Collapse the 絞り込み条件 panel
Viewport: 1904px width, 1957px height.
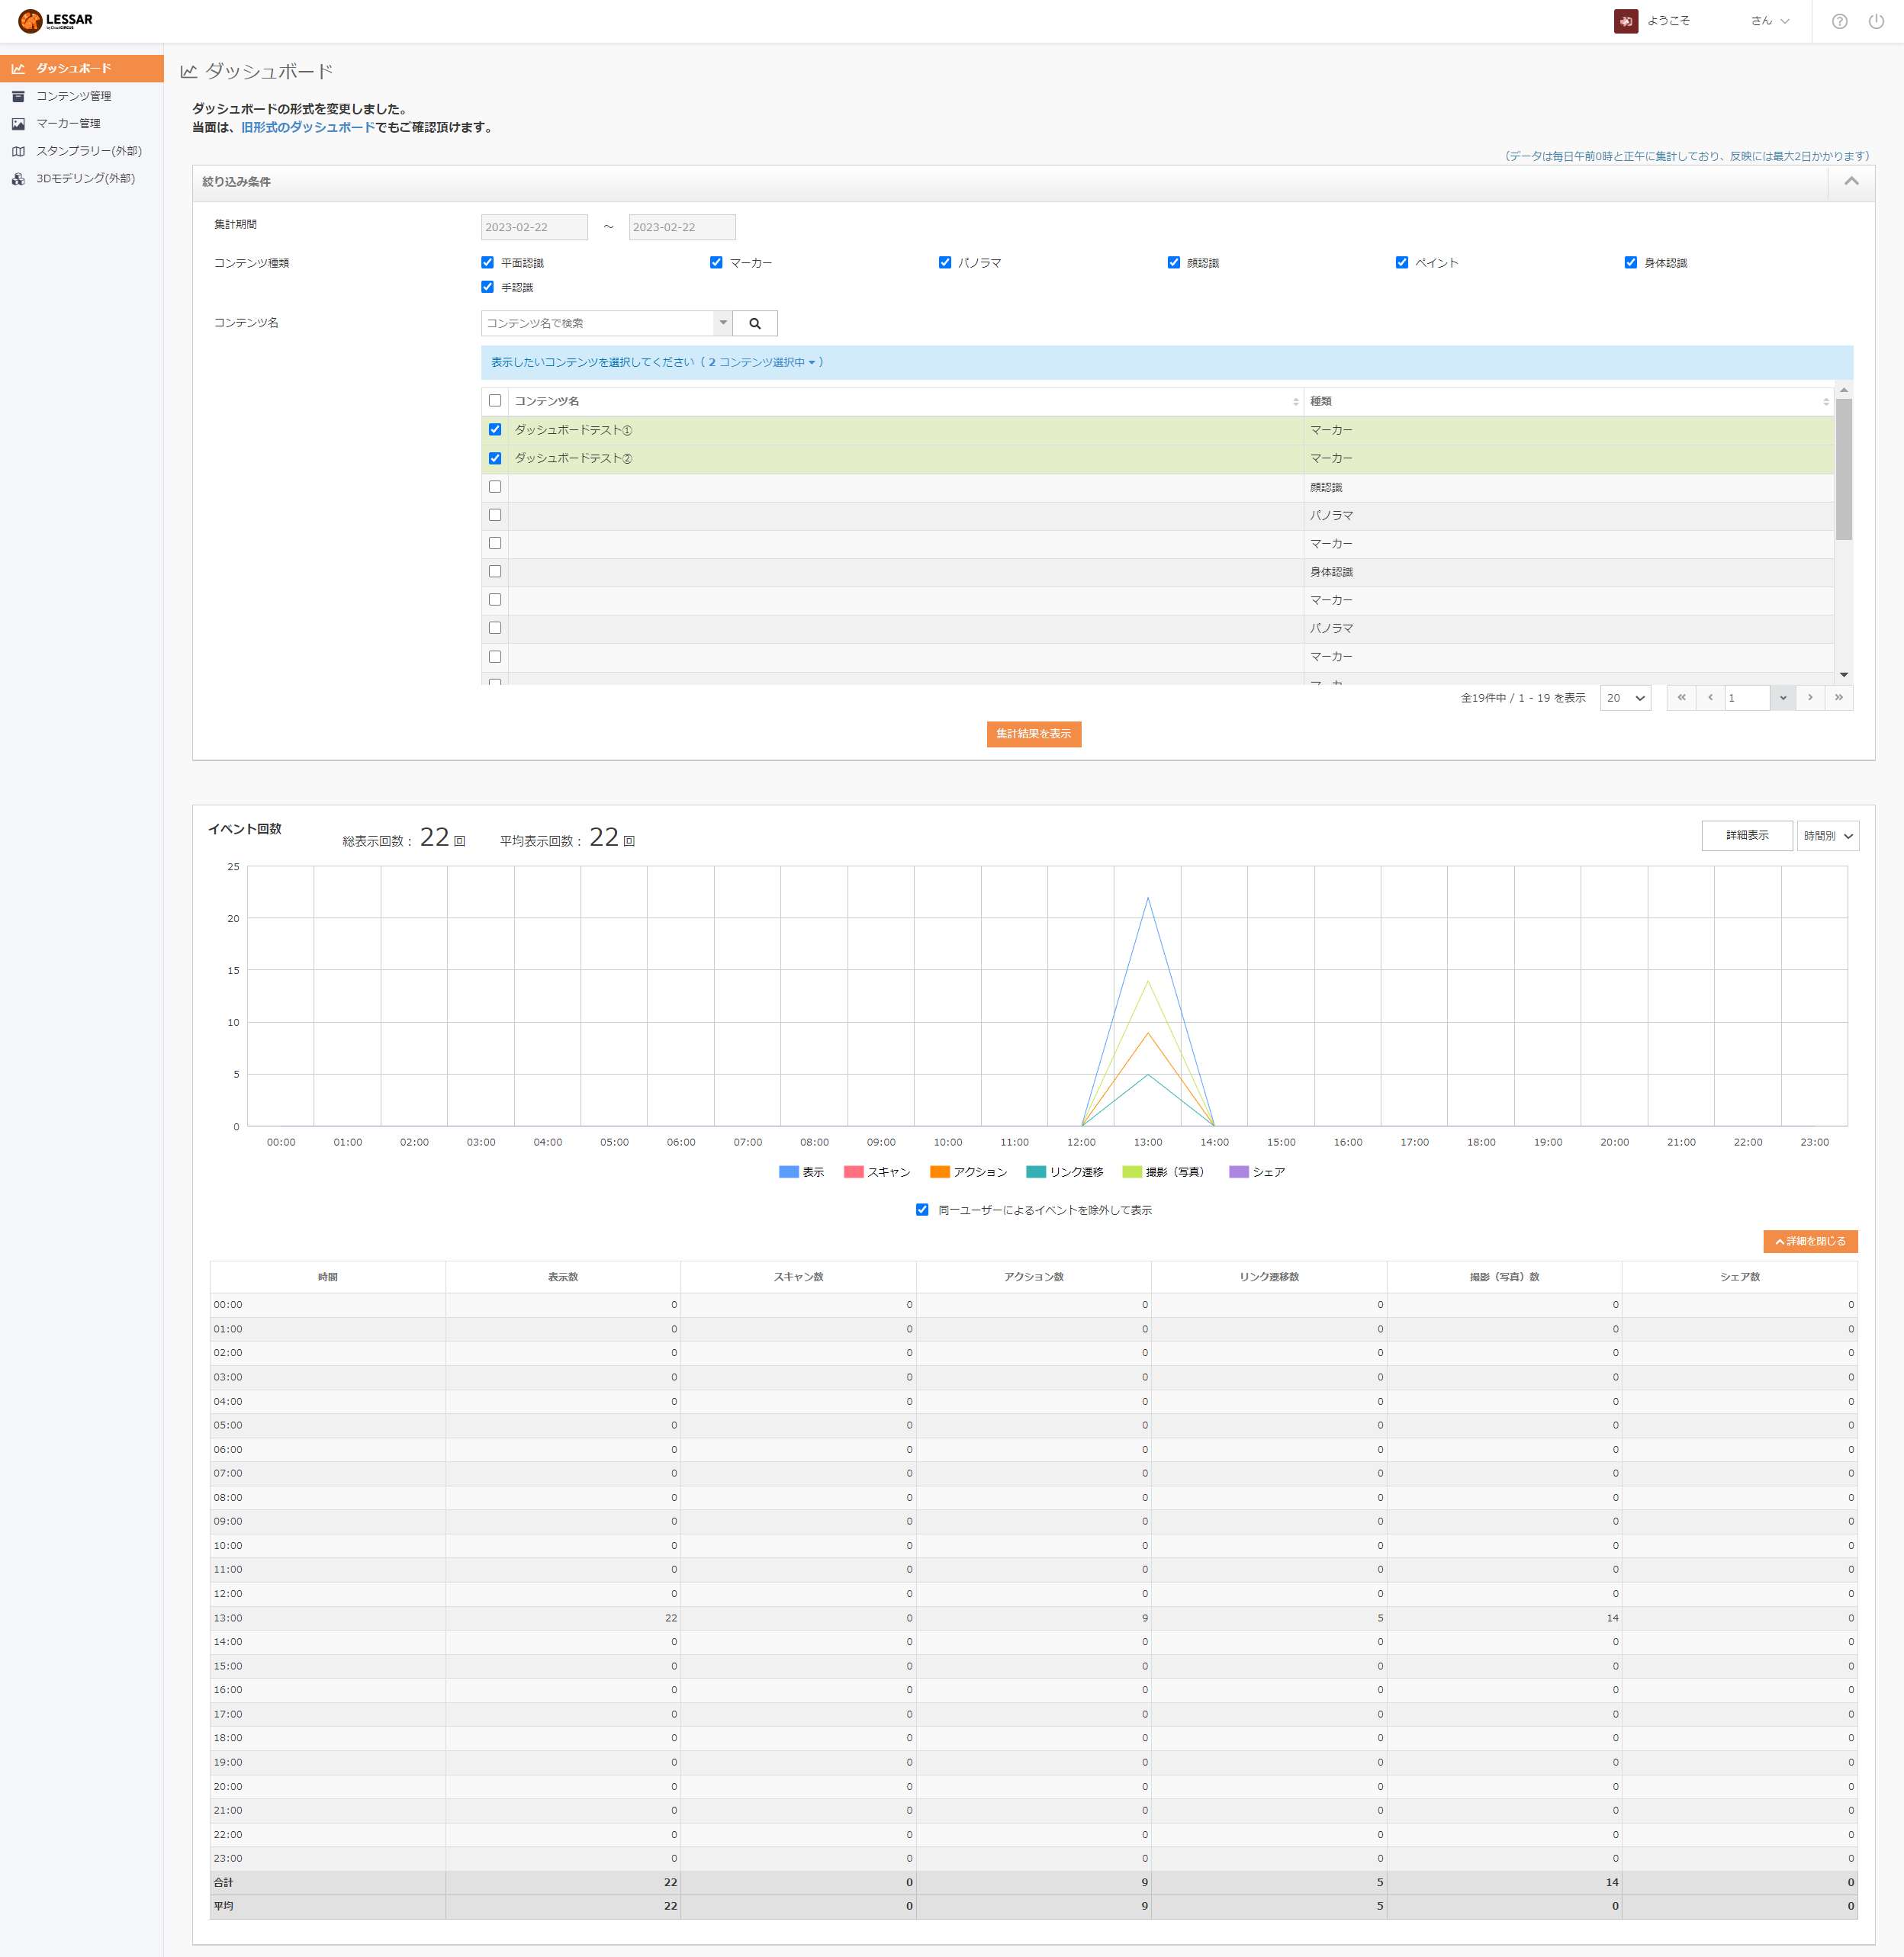1851,182
